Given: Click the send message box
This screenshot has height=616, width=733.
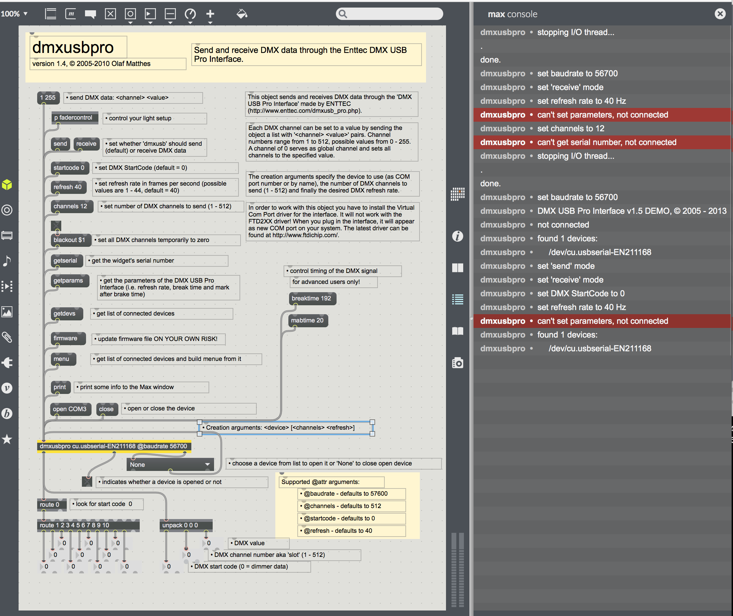Looking at the screenshot, I should 60,144.
